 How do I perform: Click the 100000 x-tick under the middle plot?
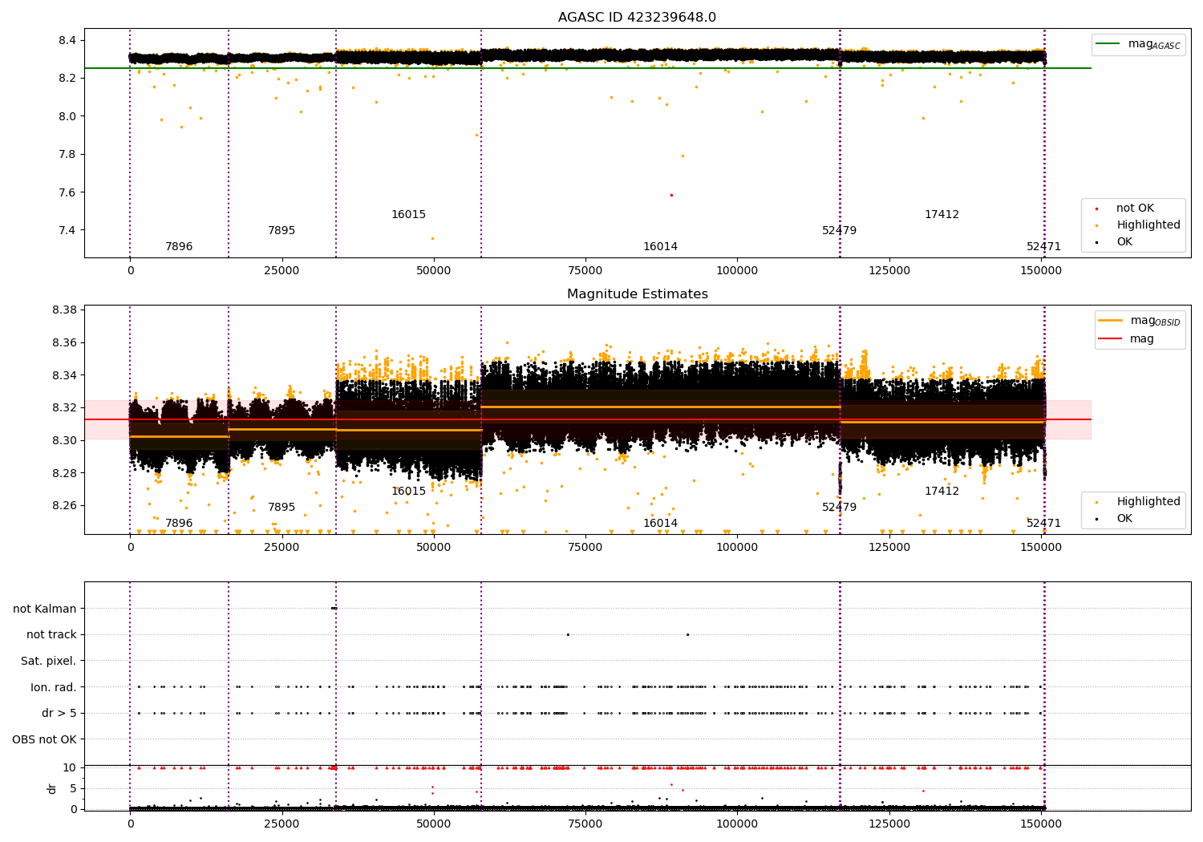737,548
